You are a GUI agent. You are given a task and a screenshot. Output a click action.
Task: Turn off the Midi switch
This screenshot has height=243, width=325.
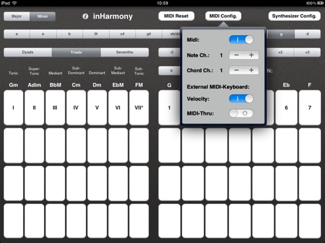[241, 40]
